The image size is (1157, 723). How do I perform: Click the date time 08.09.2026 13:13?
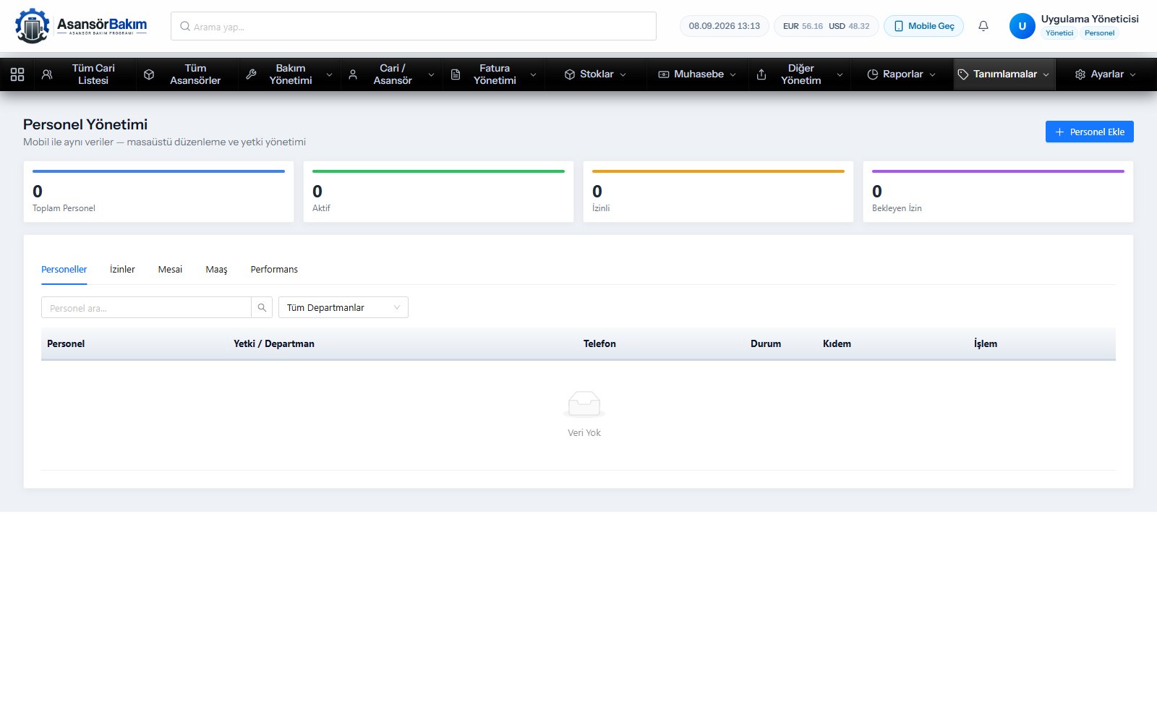pyautogui.click(x=725, y=26)
